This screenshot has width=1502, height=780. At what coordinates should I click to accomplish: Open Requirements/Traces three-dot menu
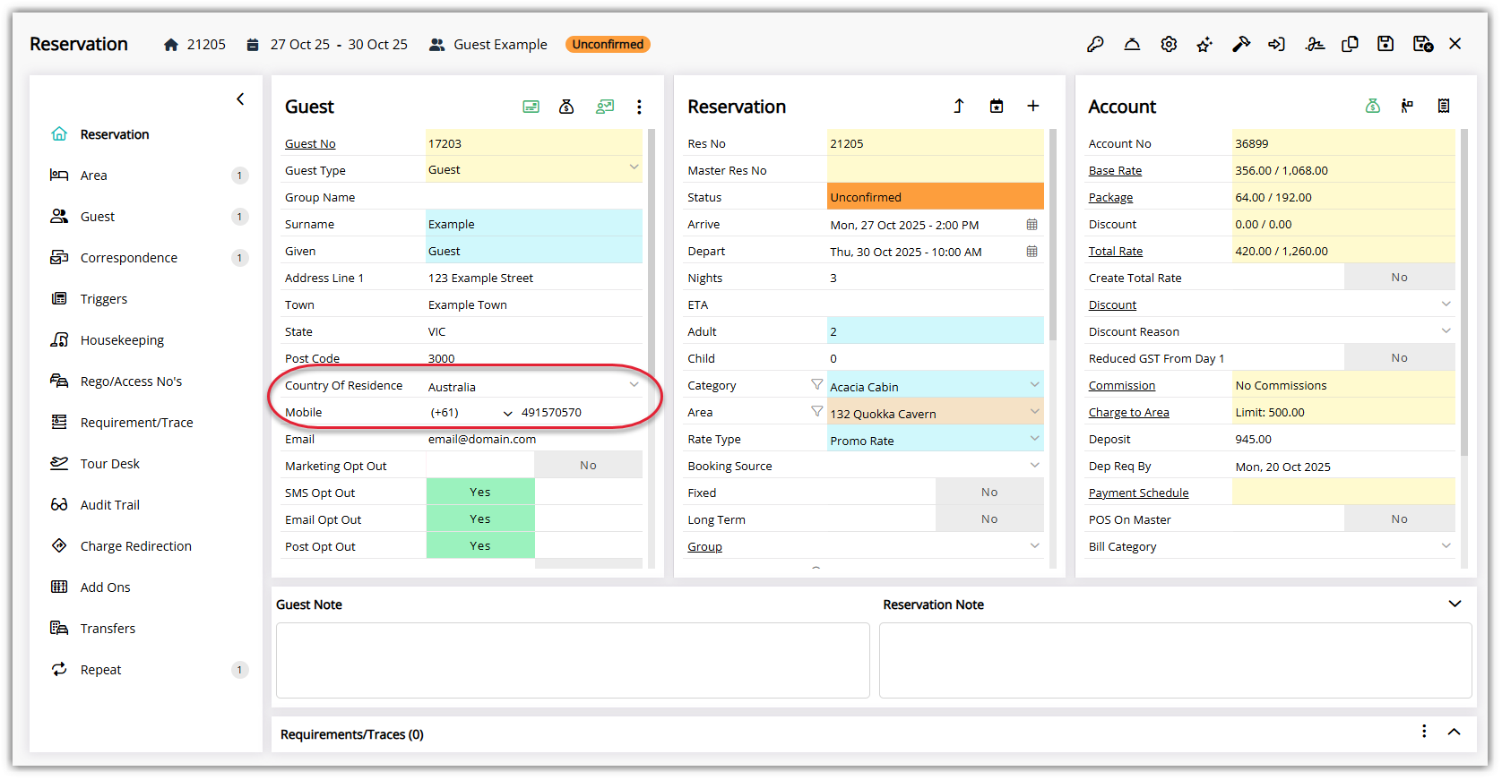point(1424,732)
